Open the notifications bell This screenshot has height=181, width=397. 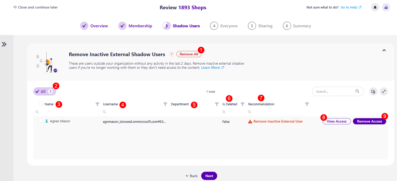click(375, 7)
